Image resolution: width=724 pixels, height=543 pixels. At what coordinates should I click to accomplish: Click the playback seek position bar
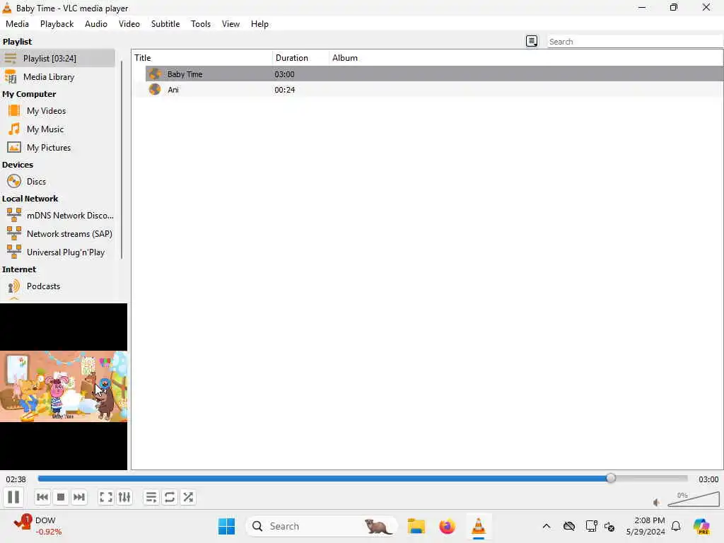(363, 479)
